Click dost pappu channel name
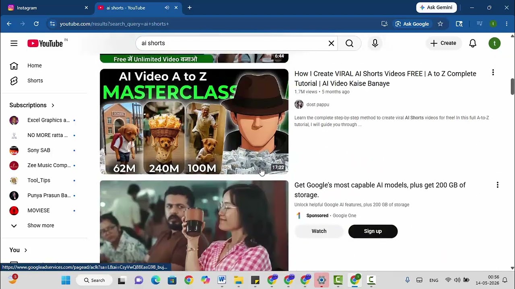The image size is (515, 289). click(x=317, y=104)
